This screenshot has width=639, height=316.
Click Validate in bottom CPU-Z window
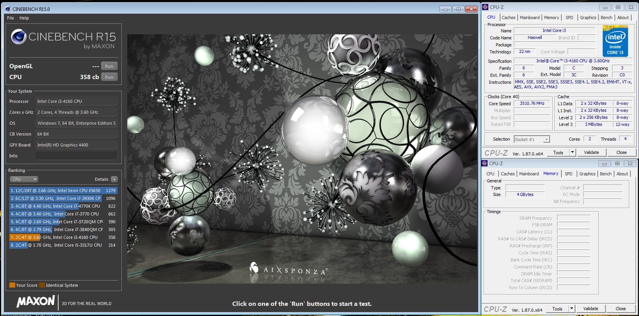(x=591, y=309)
